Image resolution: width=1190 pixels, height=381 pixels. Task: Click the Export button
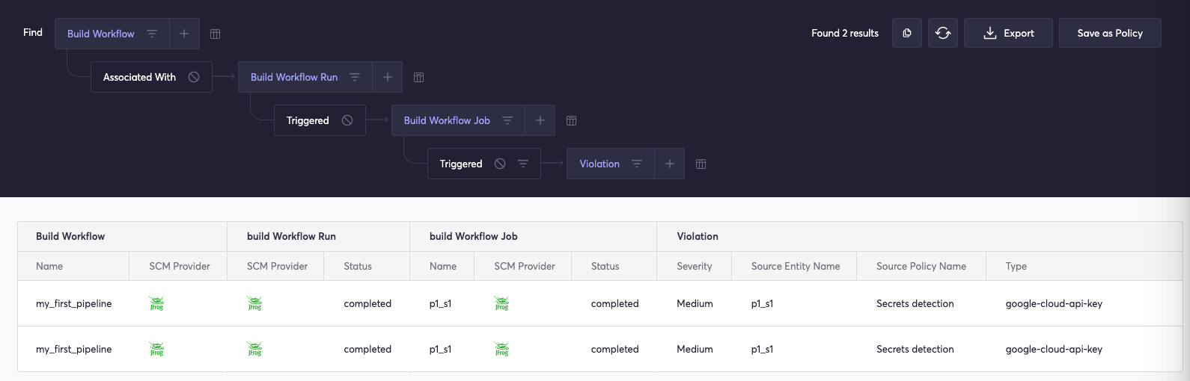pos(1008,33)
